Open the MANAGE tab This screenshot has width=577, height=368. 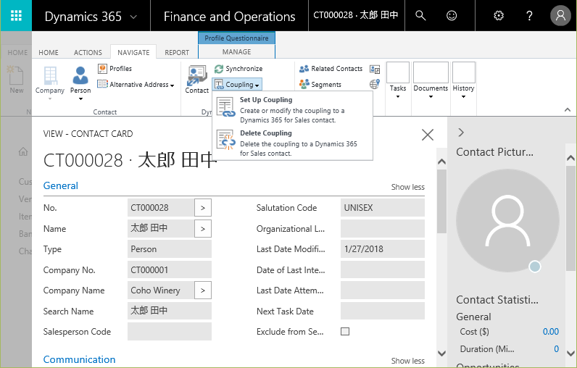click(x=236, y=52)
